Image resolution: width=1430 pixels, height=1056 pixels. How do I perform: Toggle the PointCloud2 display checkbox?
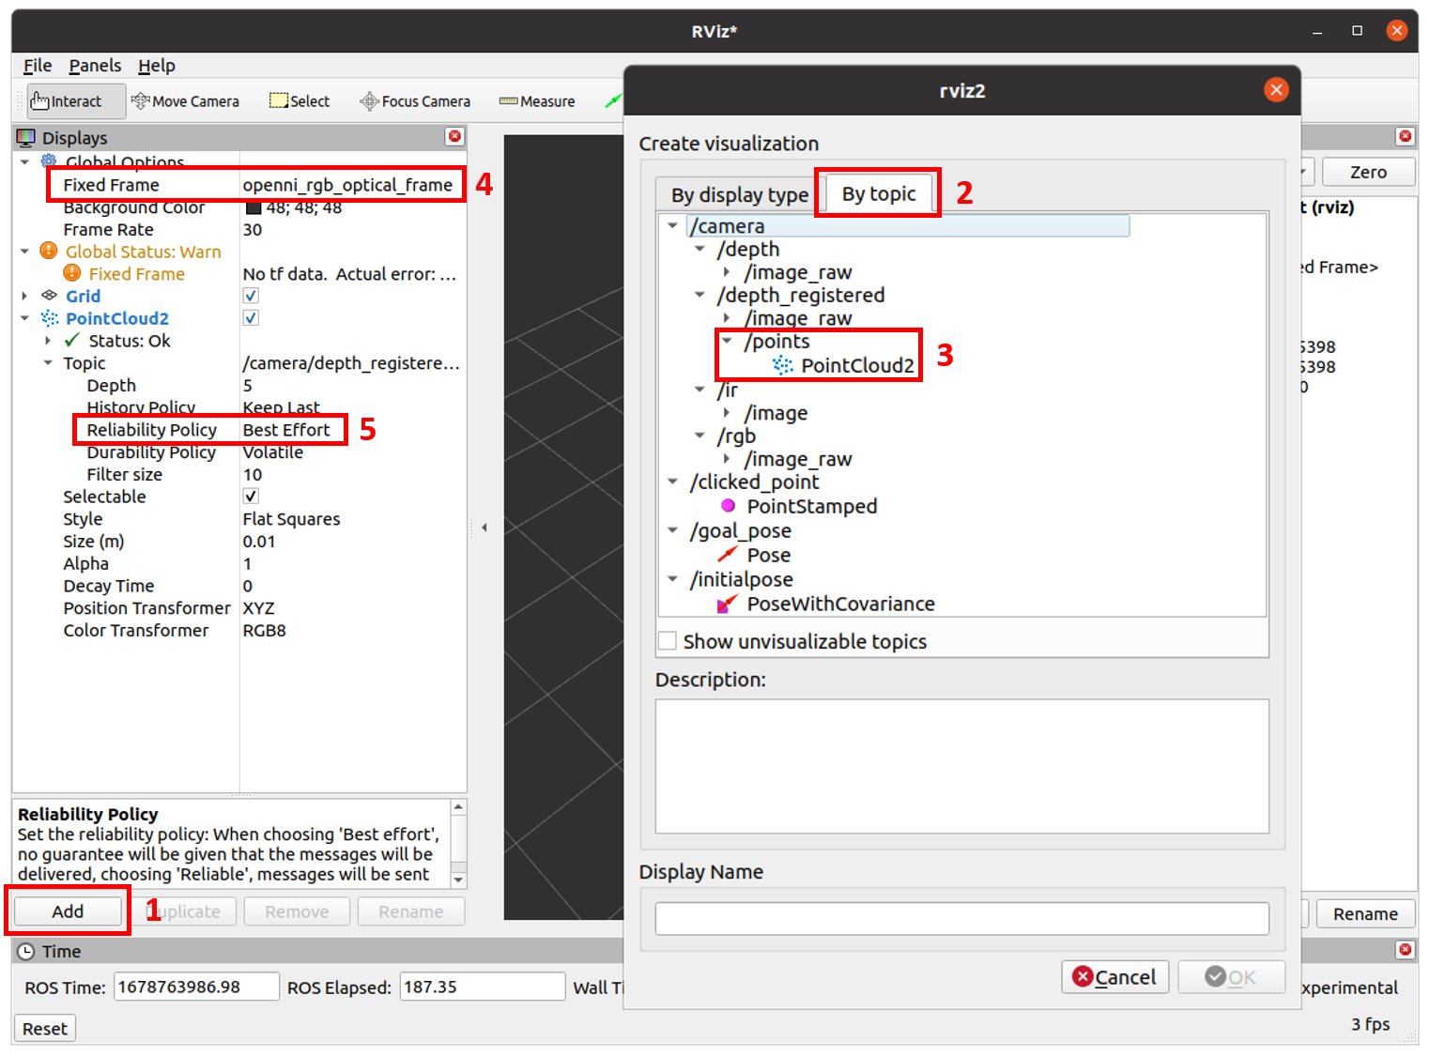(251, 318)
